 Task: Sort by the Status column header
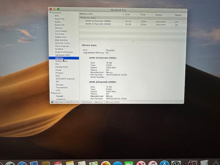pyautogui.click(x=178, y=15)
